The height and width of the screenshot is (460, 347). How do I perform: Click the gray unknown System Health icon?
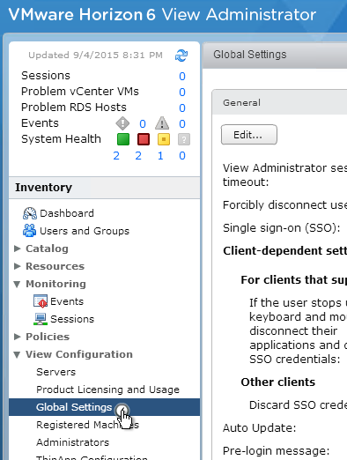click(184, 139)
